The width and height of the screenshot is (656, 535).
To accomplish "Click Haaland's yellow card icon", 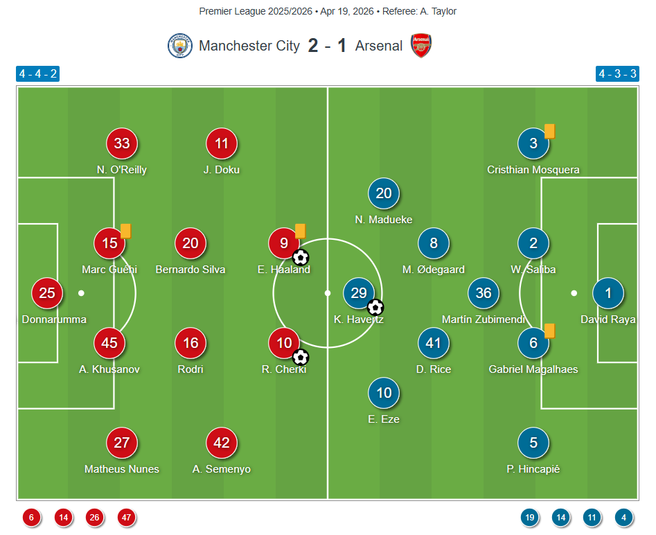I will [300, 231].
